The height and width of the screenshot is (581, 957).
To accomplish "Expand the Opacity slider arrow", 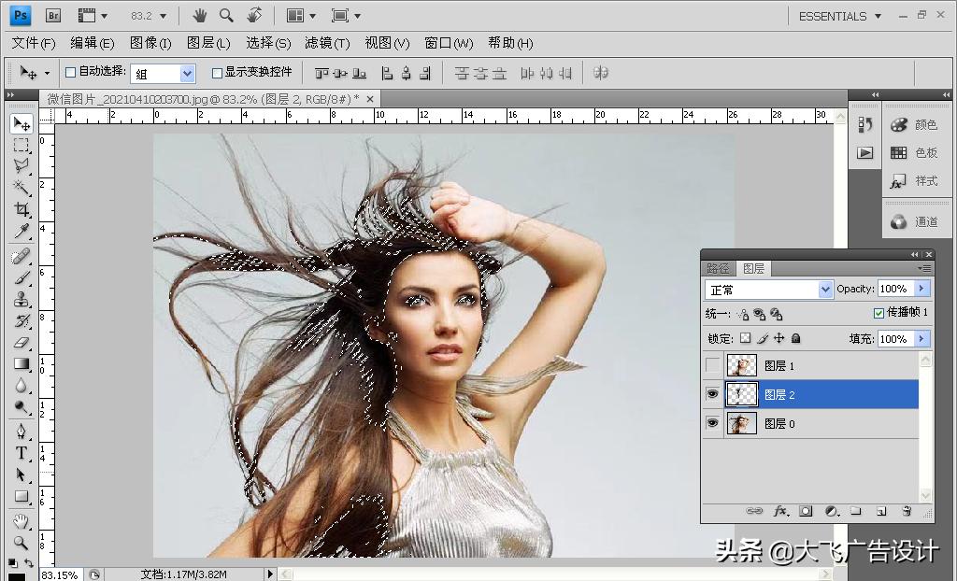I will (922, 290).
